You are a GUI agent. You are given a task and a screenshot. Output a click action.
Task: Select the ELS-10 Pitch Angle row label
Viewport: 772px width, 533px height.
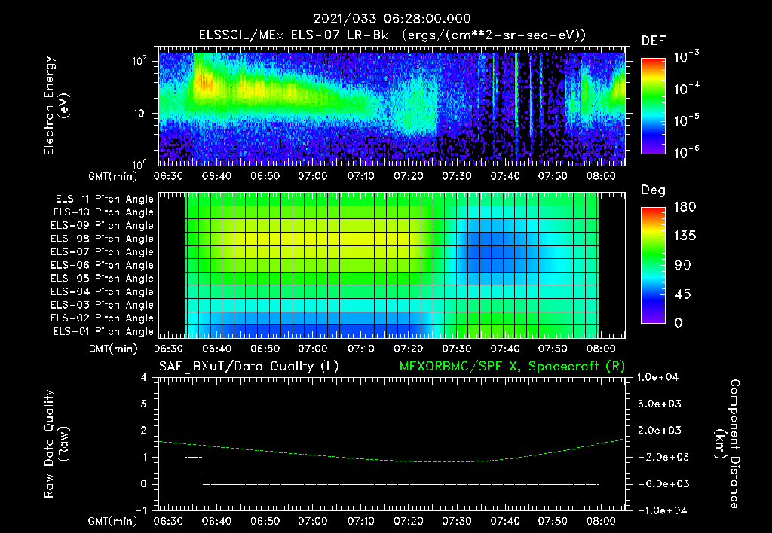coord(103,212)
